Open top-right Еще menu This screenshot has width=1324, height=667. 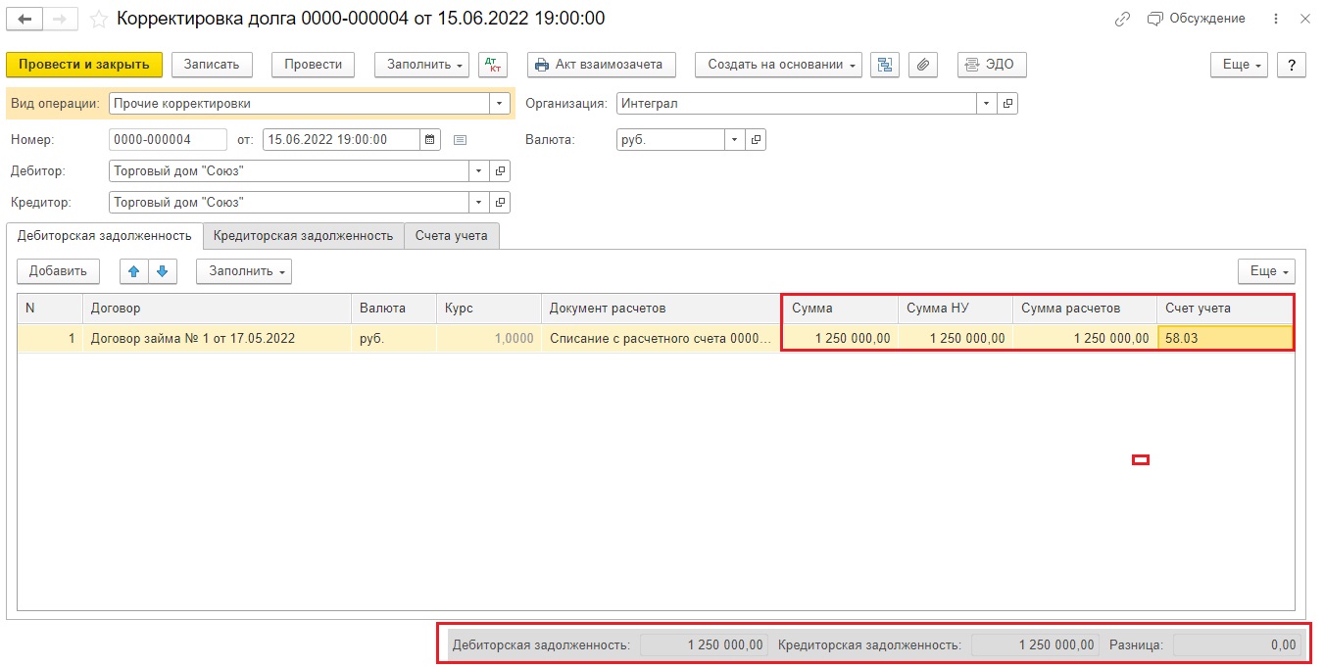click(x=1240, y=65)
